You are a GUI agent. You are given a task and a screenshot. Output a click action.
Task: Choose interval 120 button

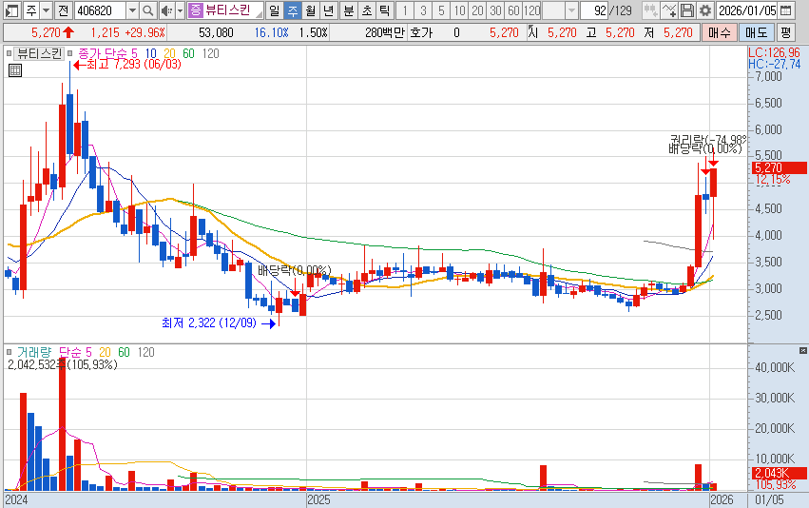[532, 10]
